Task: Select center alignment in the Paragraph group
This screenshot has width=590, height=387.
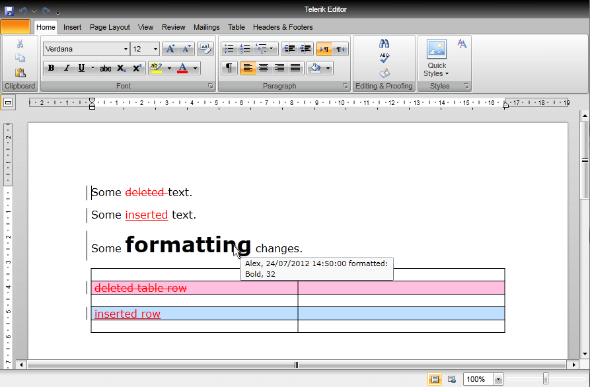Action: click(x=264, y=68)
